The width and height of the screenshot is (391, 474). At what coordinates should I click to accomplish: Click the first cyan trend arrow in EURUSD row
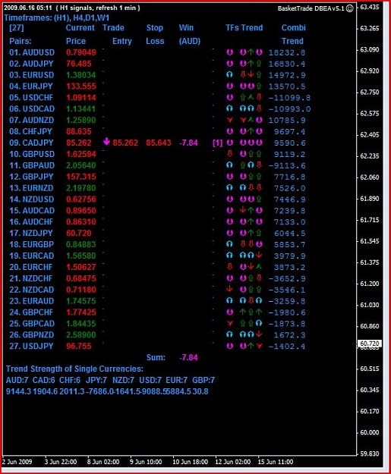[x=230, y=74]
